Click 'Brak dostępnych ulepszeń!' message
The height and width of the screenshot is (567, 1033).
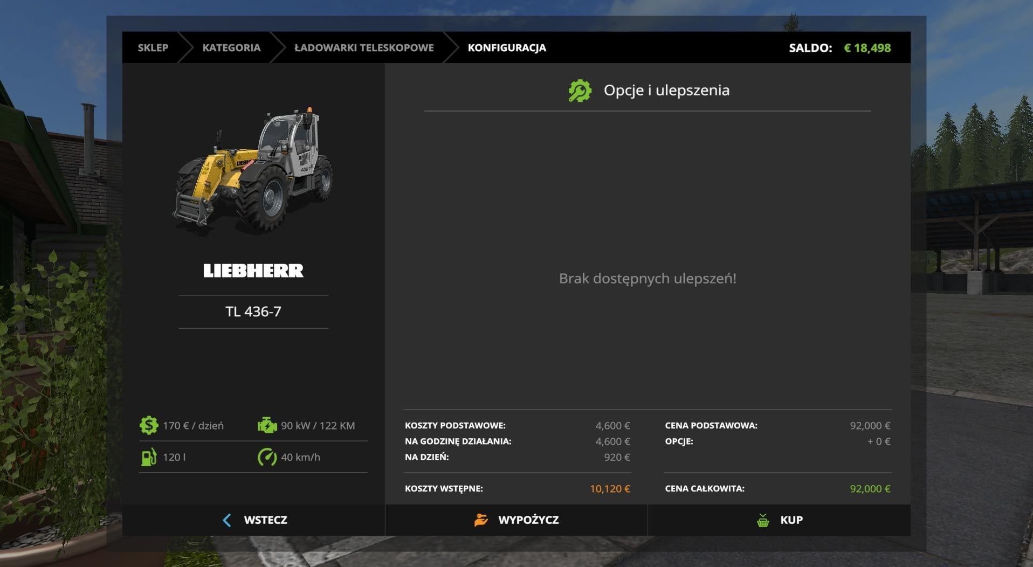tap(648, 279)
